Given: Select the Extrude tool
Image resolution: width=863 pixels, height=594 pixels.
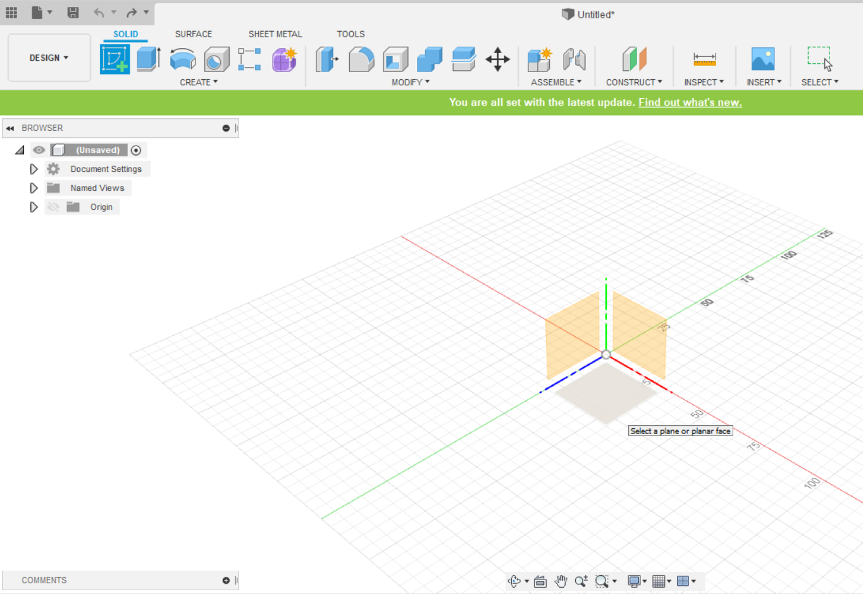Looking at the screenshot, I should coord(149,59).
